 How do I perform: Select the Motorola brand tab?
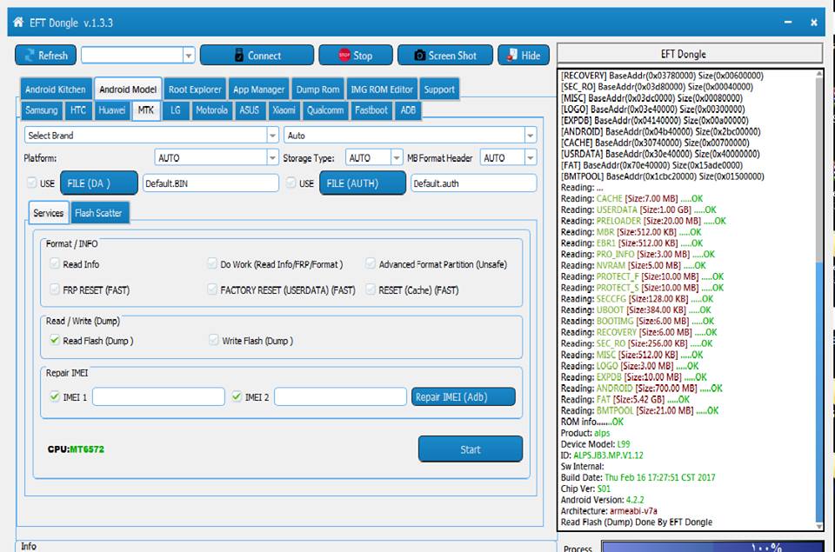211,110
